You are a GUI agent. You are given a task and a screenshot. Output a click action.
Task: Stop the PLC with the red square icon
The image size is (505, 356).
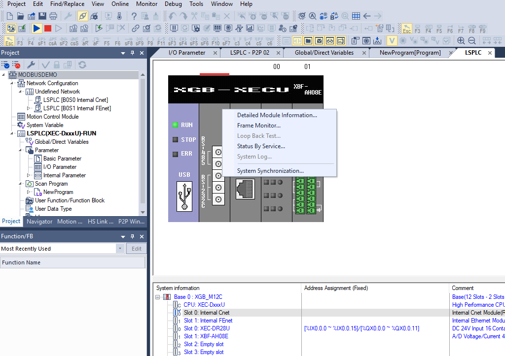coord(48,28)
